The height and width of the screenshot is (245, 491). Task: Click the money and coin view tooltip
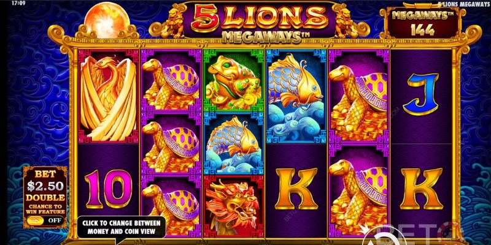click(x=122, y=227)
